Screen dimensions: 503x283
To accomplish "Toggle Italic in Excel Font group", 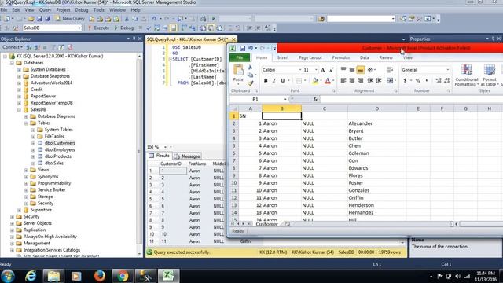I will tap(274, 80).
